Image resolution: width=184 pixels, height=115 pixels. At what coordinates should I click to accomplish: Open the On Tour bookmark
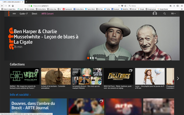(x=99, y=9)
